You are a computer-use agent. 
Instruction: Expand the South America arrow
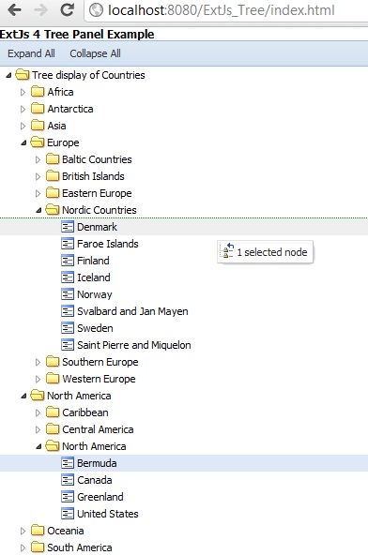[23, 547]
